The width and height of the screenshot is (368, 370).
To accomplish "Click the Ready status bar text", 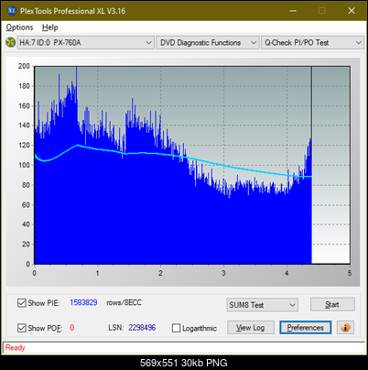I will tap(15, 348).
